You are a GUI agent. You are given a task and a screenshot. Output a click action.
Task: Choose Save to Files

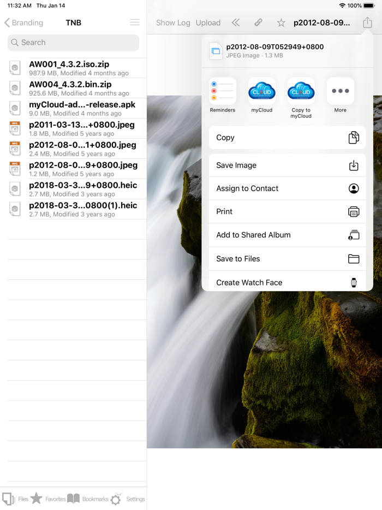click(288, 259)
